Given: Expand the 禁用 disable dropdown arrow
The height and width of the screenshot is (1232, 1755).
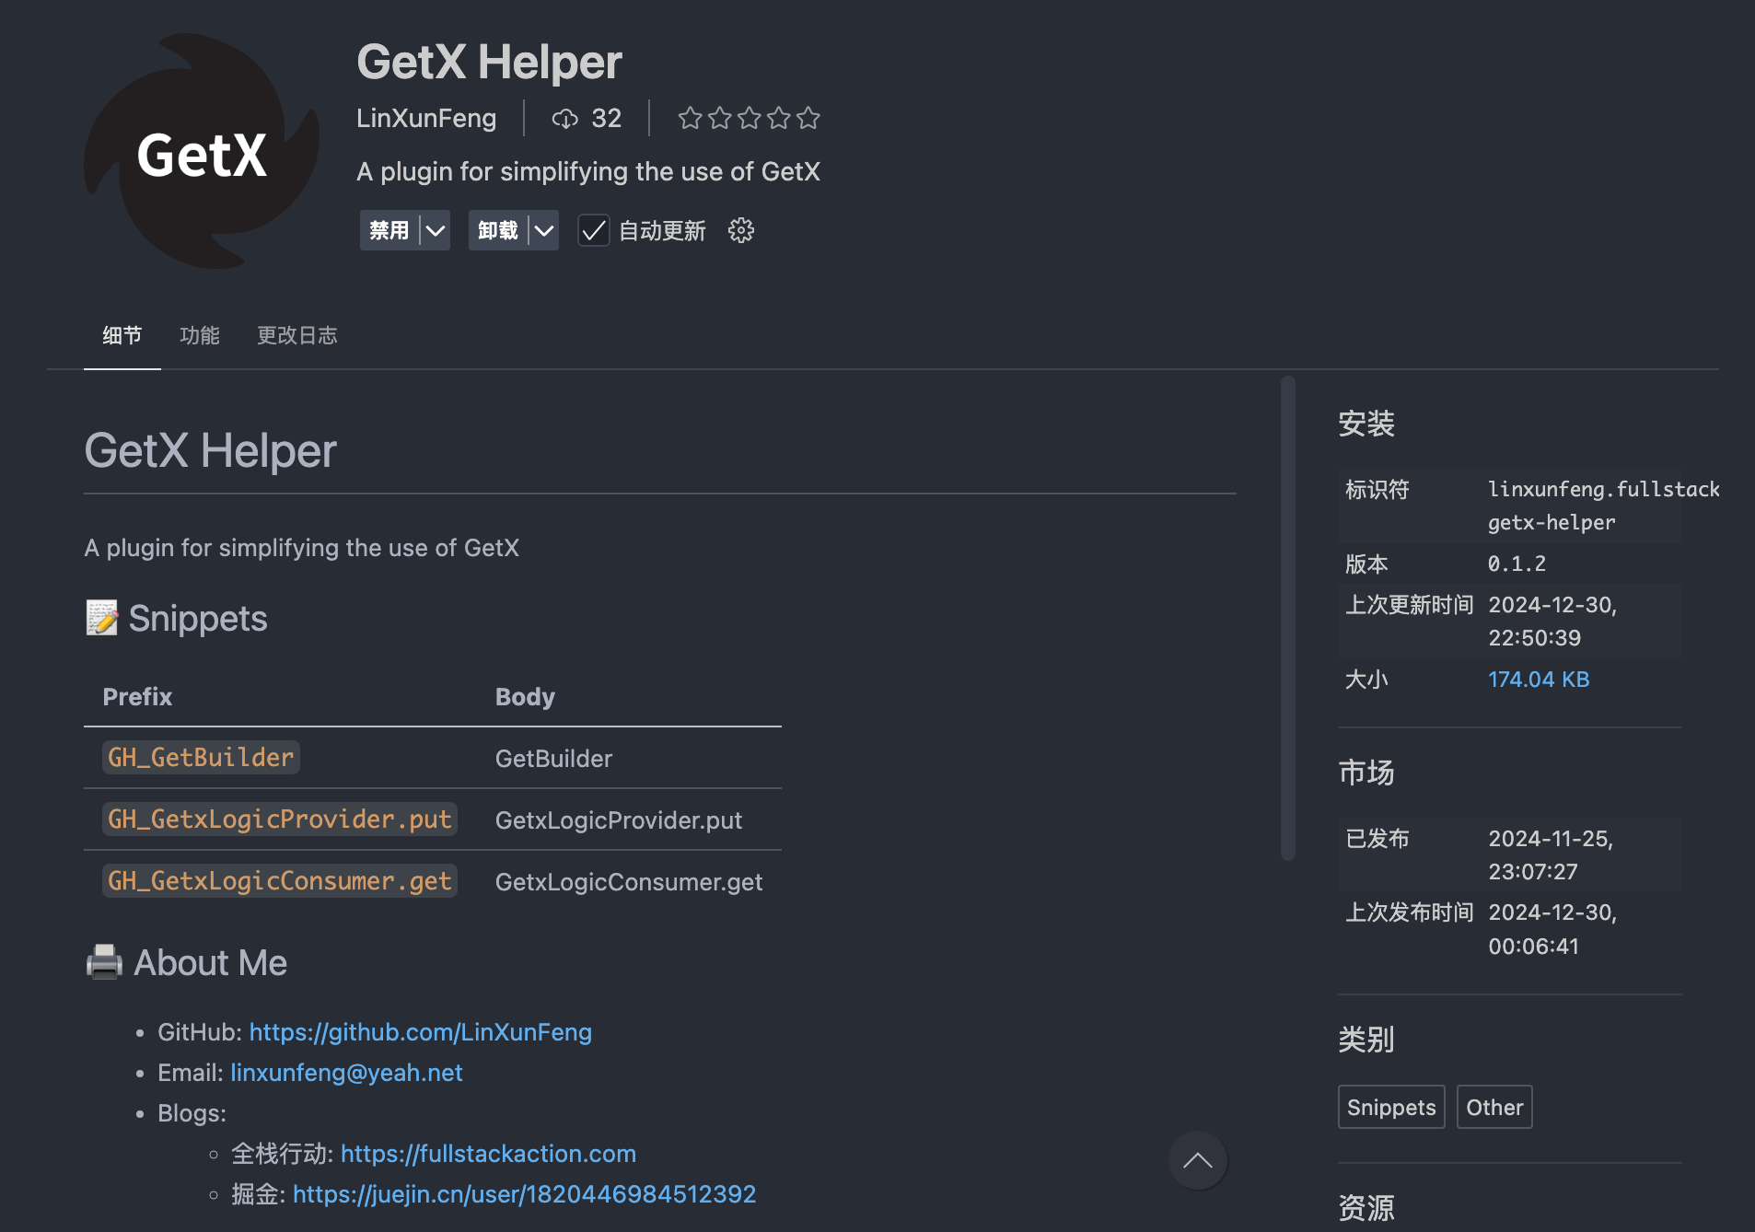Looking at the screenshot, I should pos(436,230).
